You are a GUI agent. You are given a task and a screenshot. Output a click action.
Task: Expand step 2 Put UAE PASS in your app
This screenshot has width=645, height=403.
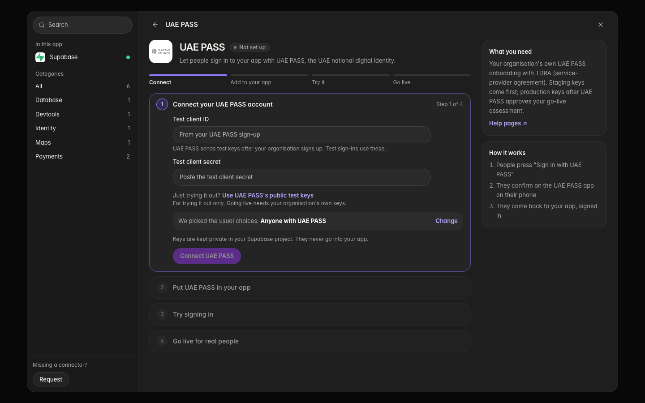[x=310, y=287]
